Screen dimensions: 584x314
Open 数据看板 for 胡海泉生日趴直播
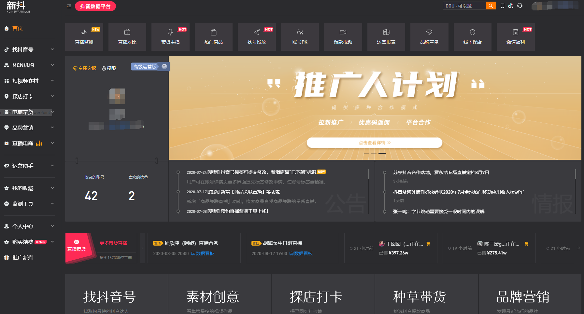coord(301,253)
